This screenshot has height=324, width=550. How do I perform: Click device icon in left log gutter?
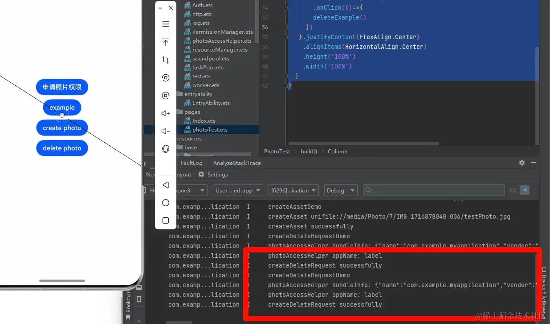(139, 299)
